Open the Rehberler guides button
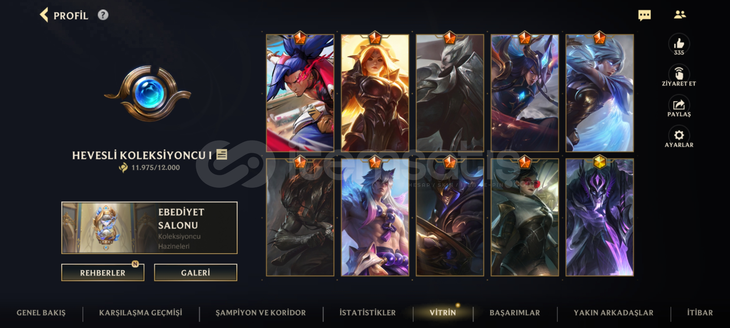This screenshot has width=730, height=328. pyautogui.click(x=103, y=272)
